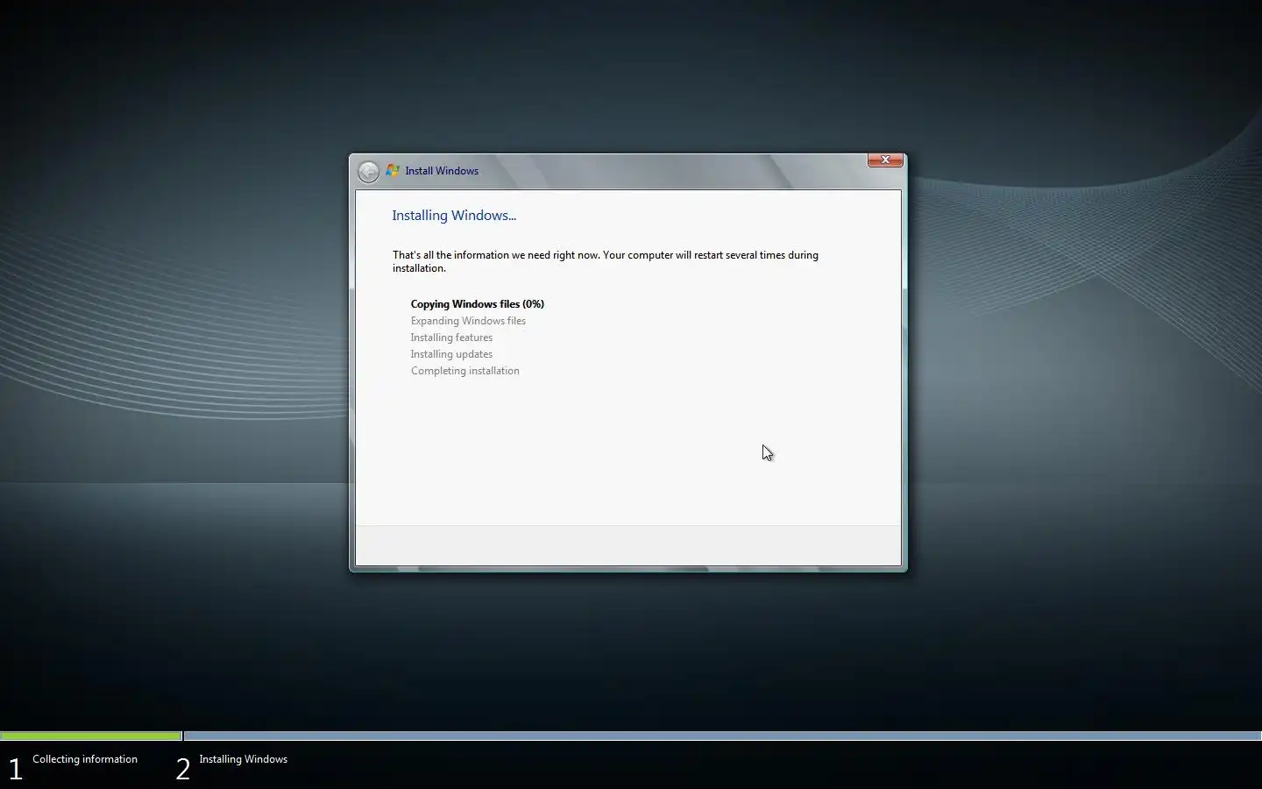Close the Install Windows dialog

tap(885, 160)
